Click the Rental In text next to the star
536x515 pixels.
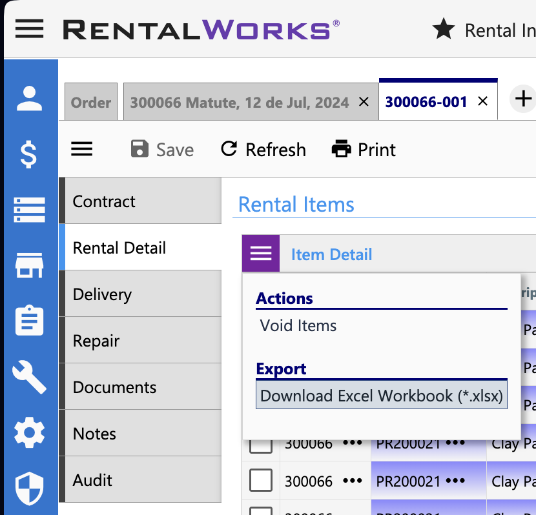tap(500, 30)
